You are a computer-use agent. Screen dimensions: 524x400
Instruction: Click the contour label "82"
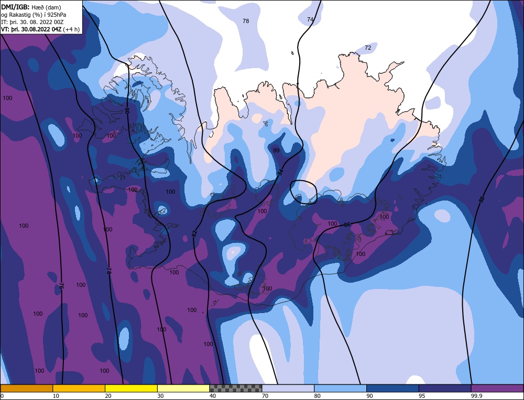[194, 234]
